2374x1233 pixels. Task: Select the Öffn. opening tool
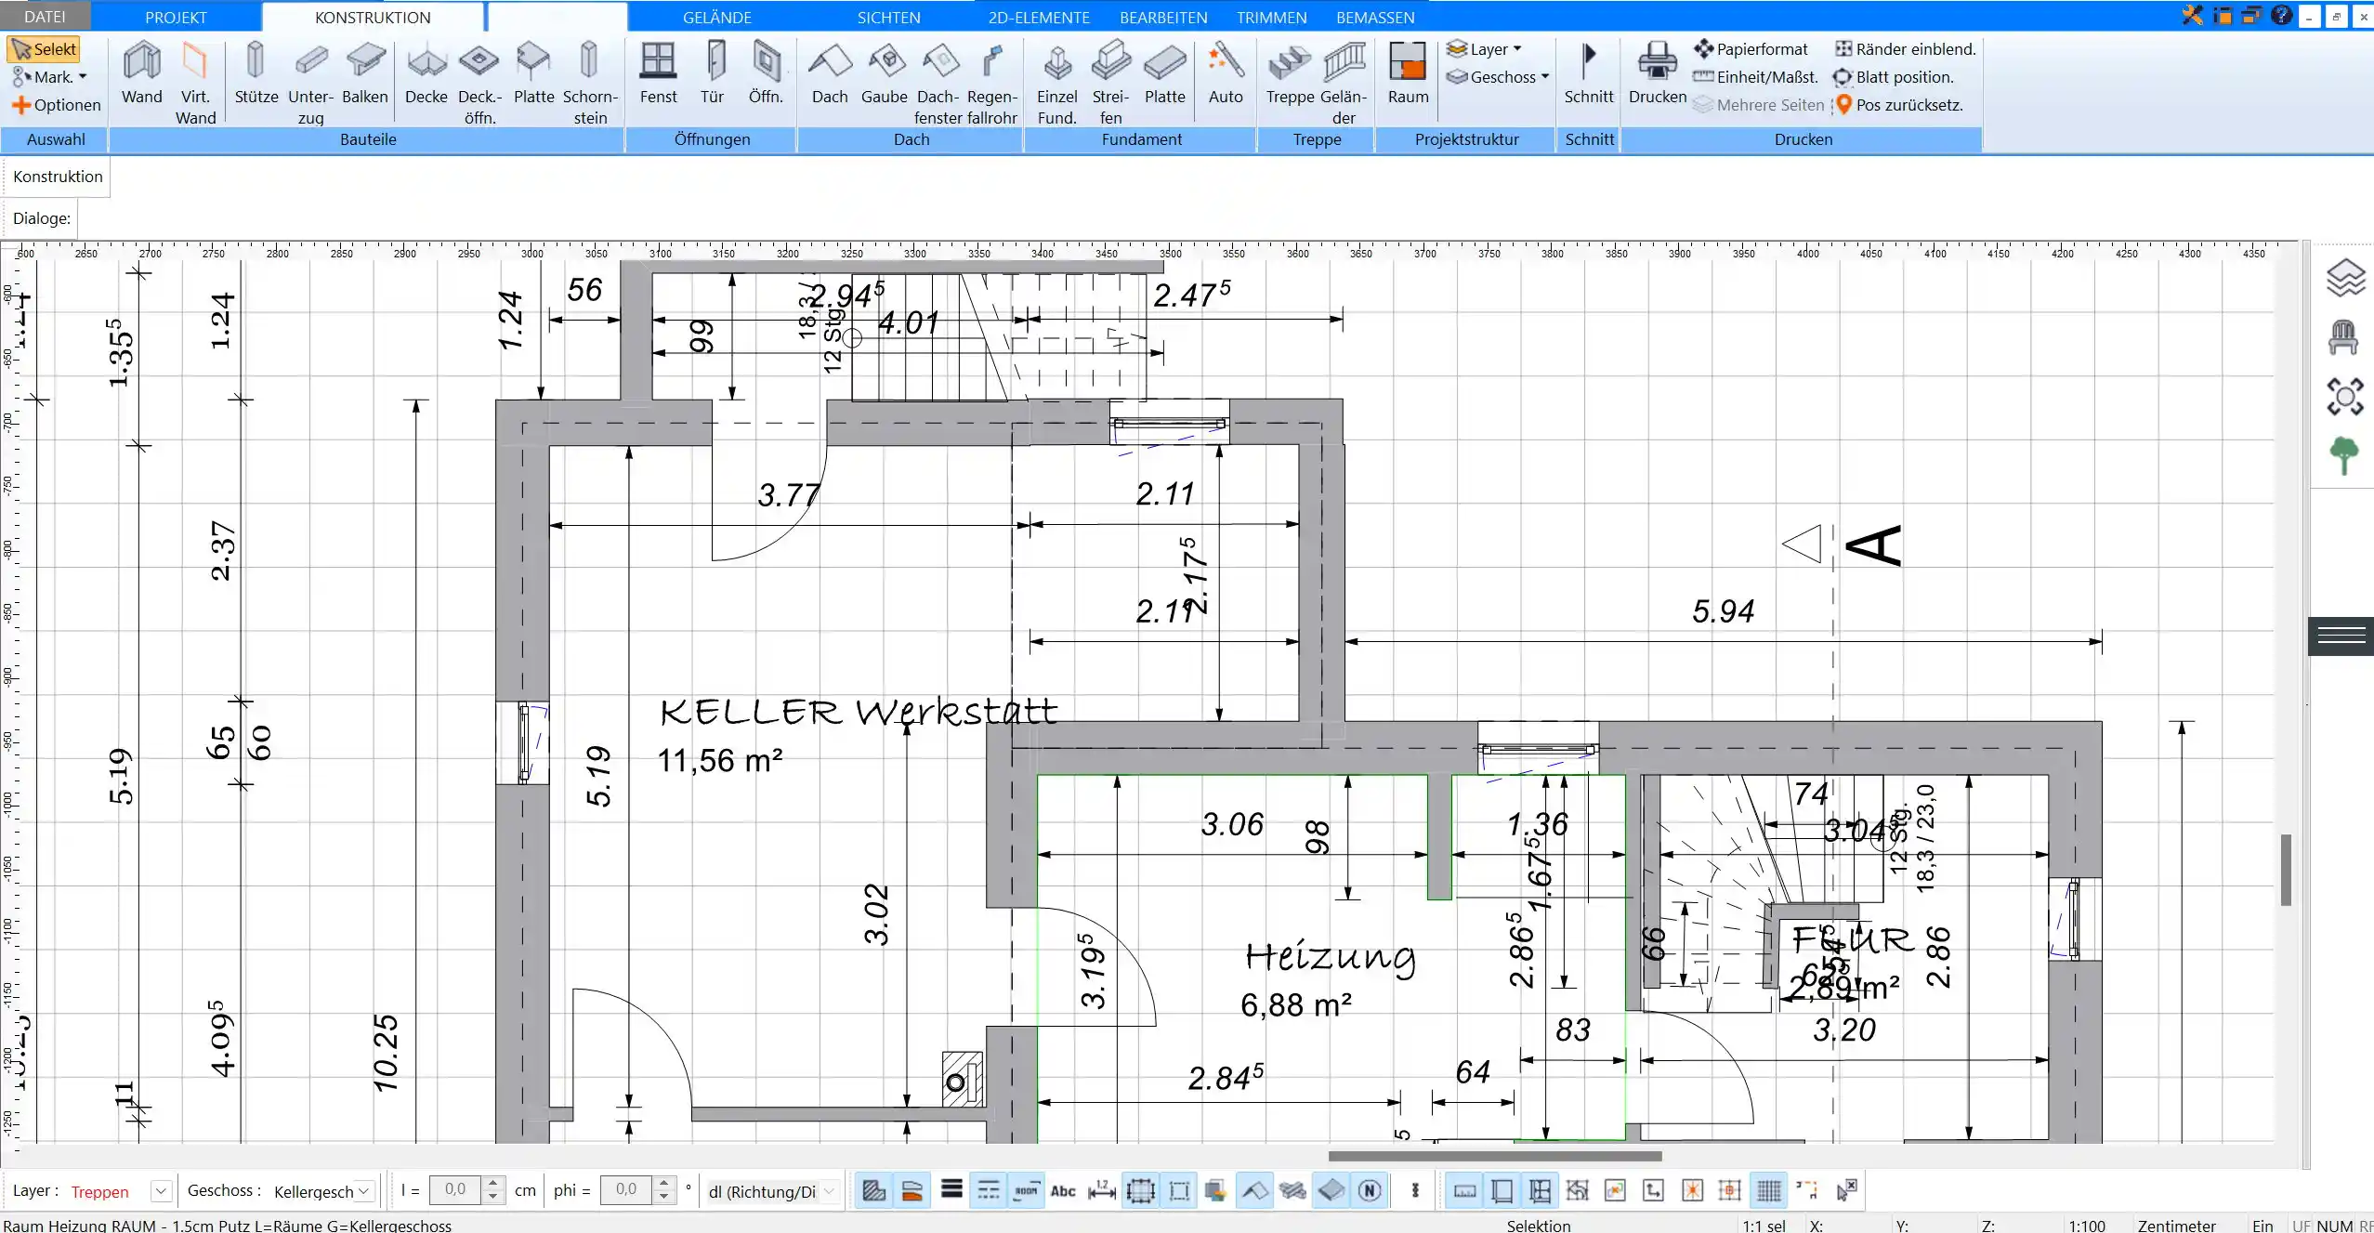(766, 74)
